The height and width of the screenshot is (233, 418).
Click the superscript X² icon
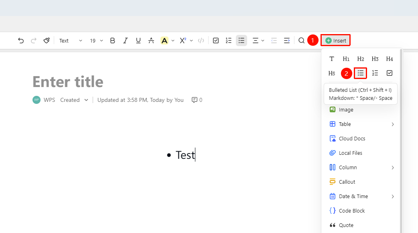coord(183,41)
